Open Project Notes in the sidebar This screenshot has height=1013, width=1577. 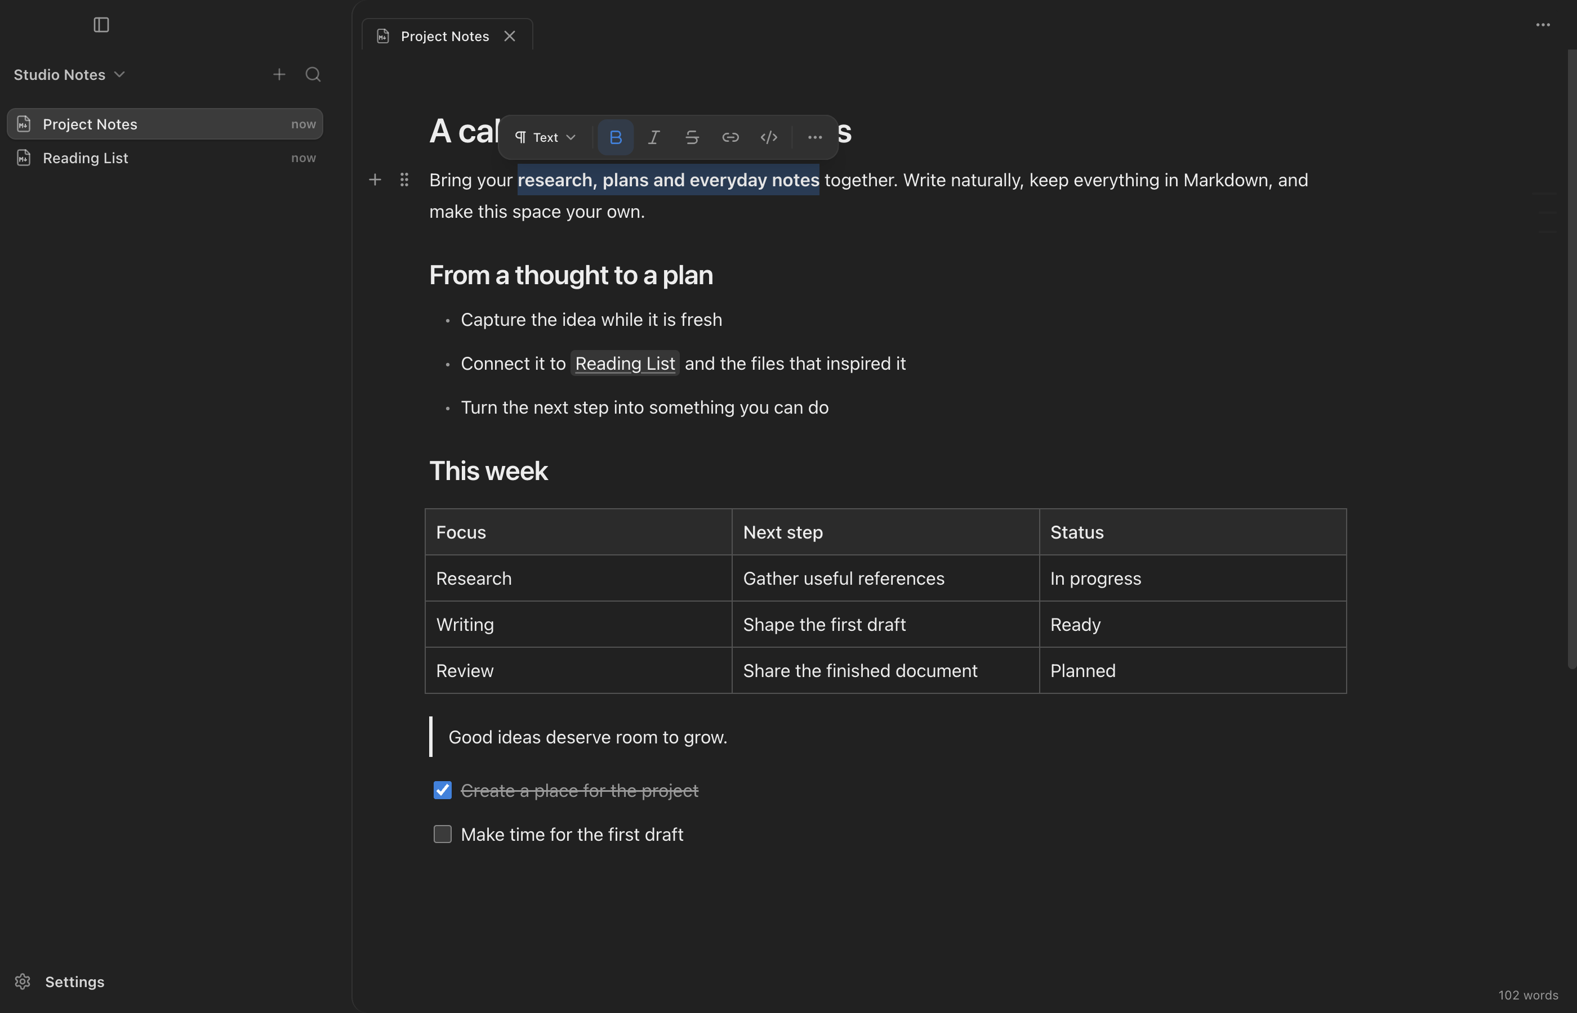point(164,124)
